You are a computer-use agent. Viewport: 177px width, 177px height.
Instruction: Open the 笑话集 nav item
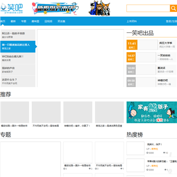coord(61,21)
